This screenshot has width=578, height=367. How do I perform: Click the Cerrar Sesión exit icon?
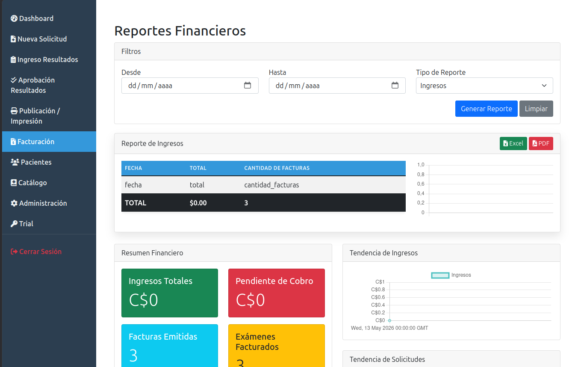click(x=14, y=252)
